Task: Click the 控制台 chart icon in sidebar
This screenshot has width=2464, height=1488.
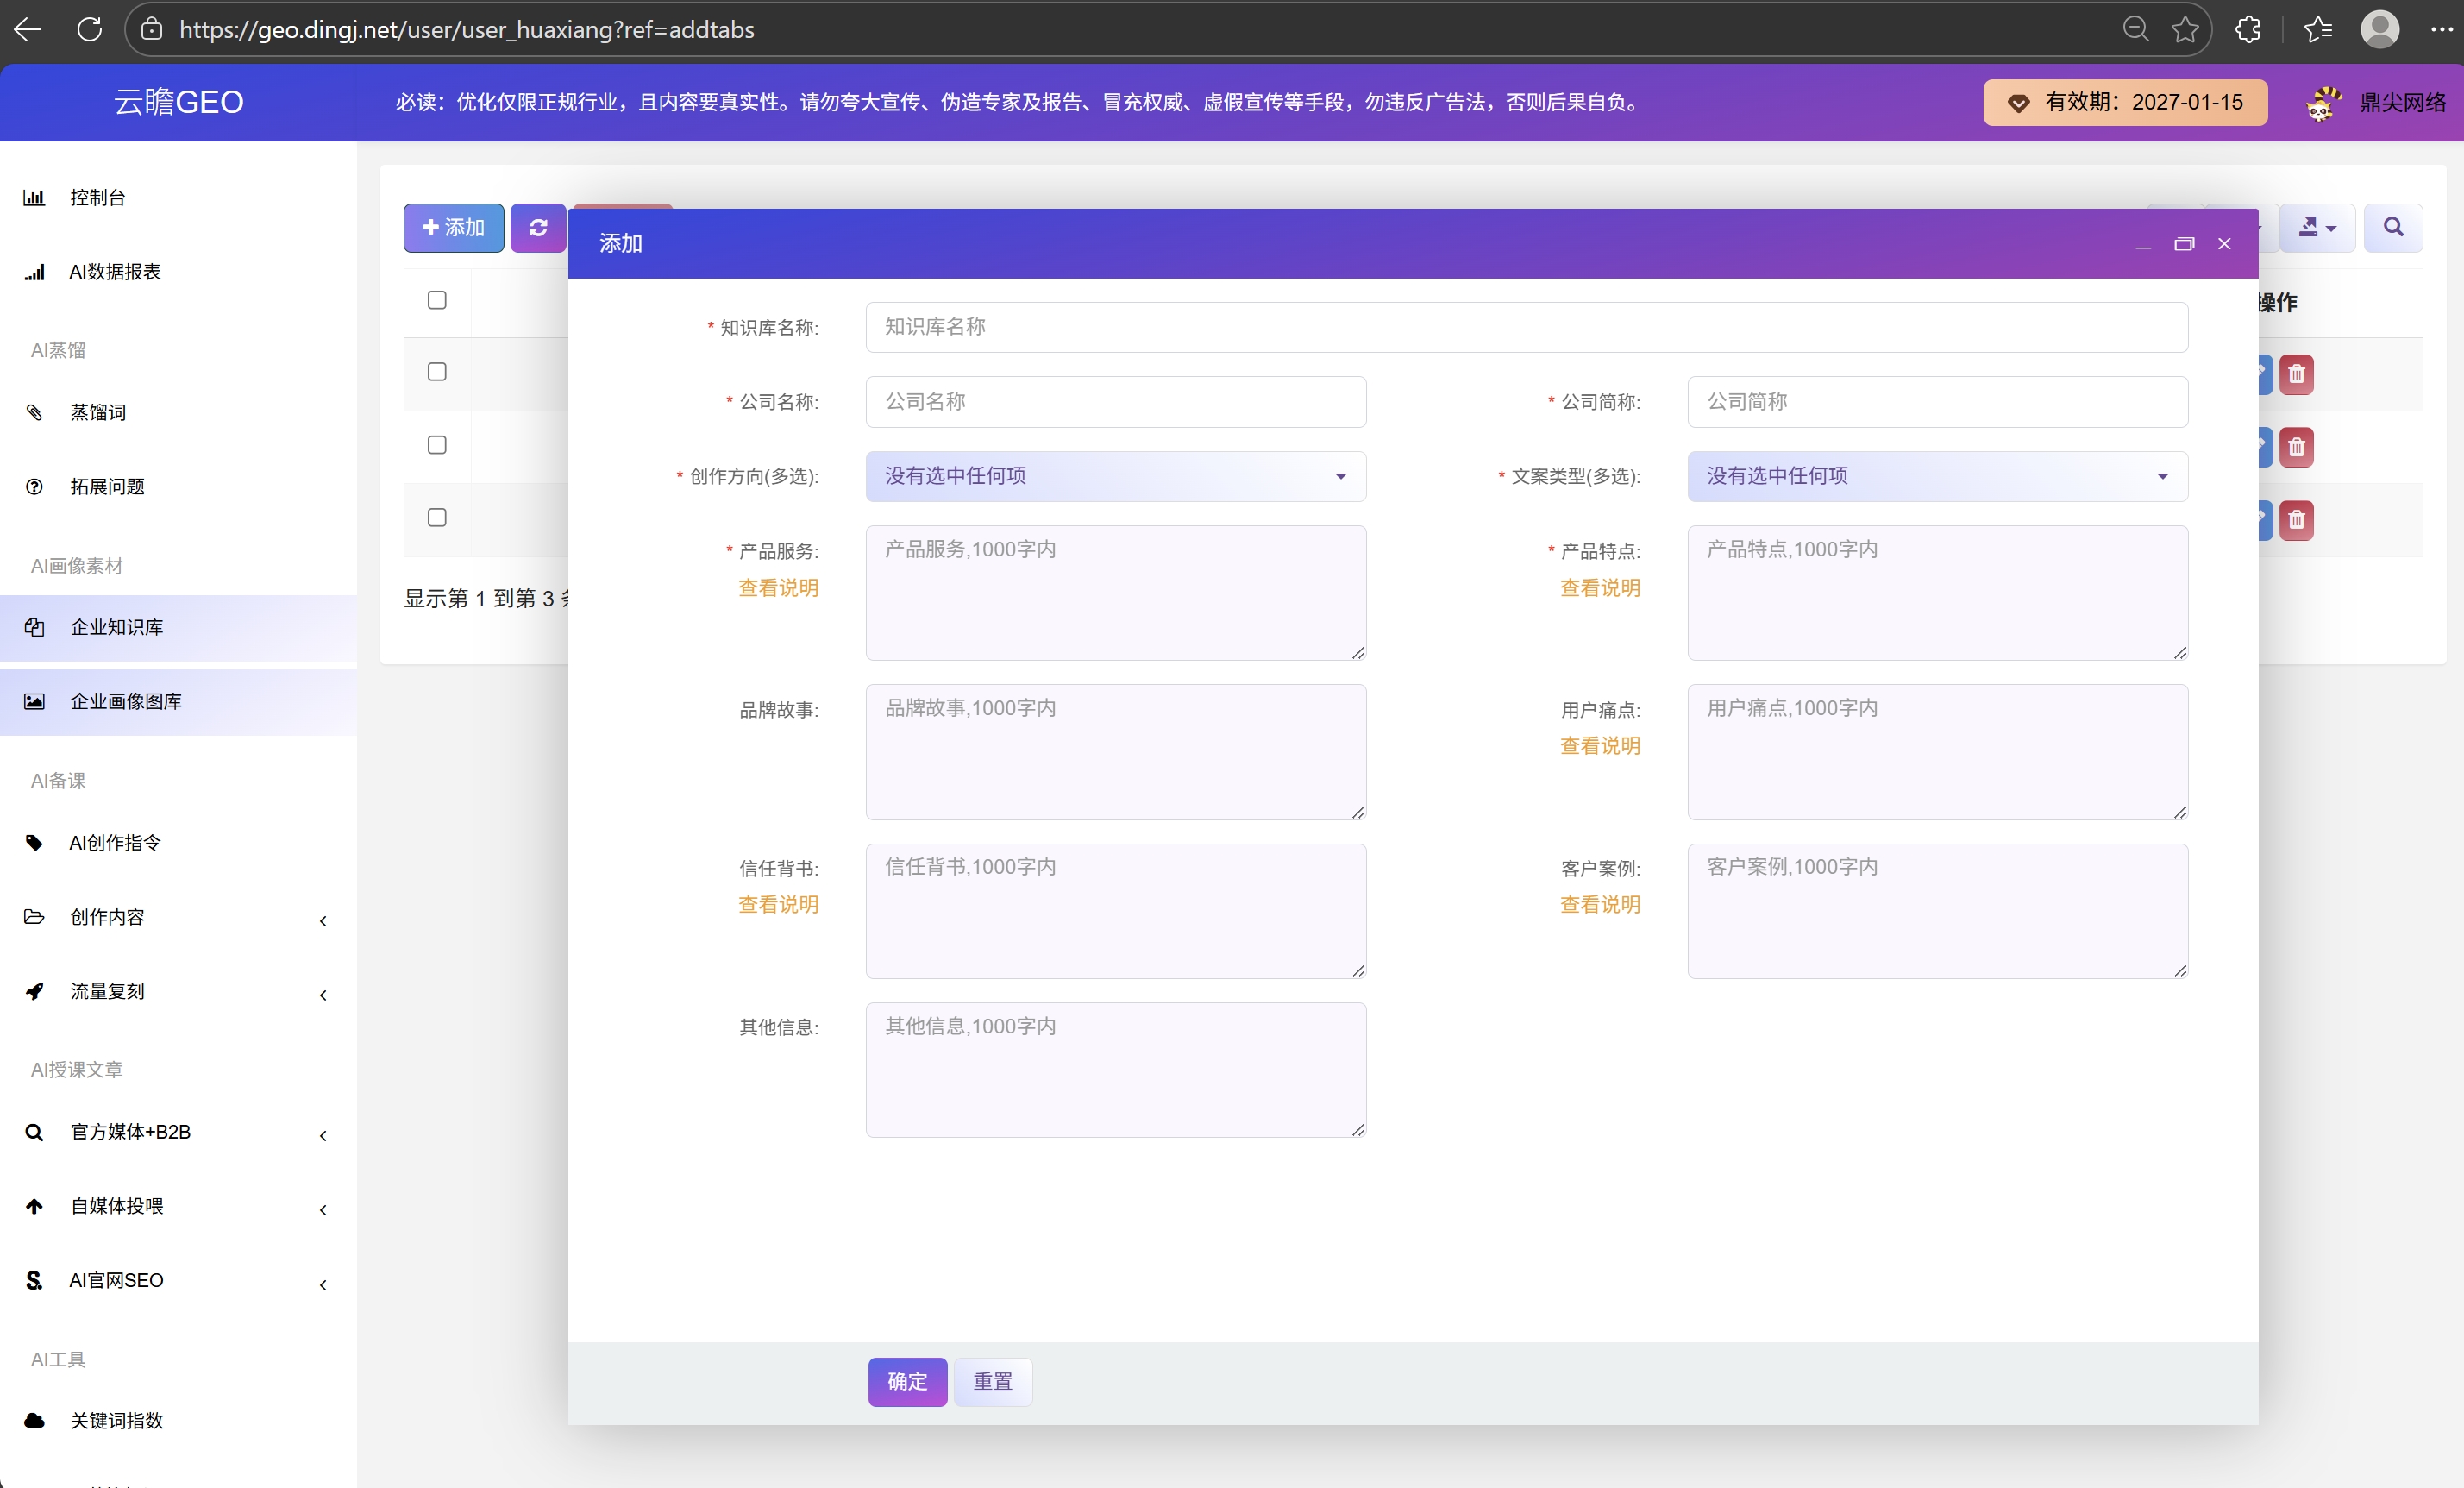Action: (x=34, y=198)
